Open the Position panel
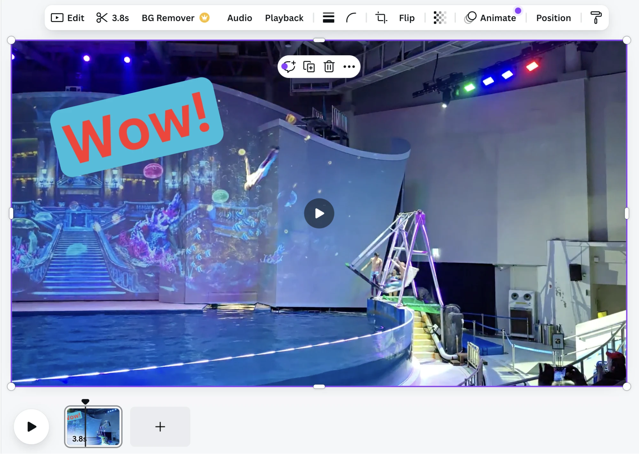The height and width of the screenshot is (454, 639). click(553, 18)
